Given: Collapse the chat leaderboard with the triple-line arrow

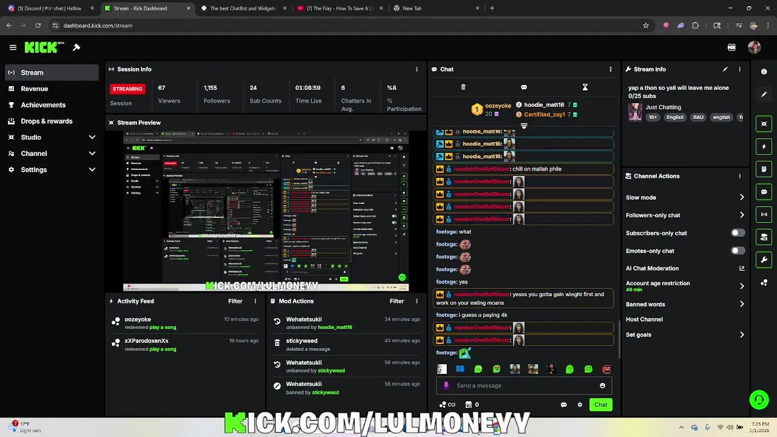Looking at the screenshot, I should 524,126.
